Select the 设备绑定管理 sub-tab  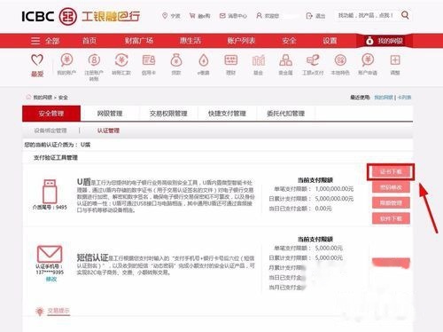pyautogui.click(x=51, y=130)
